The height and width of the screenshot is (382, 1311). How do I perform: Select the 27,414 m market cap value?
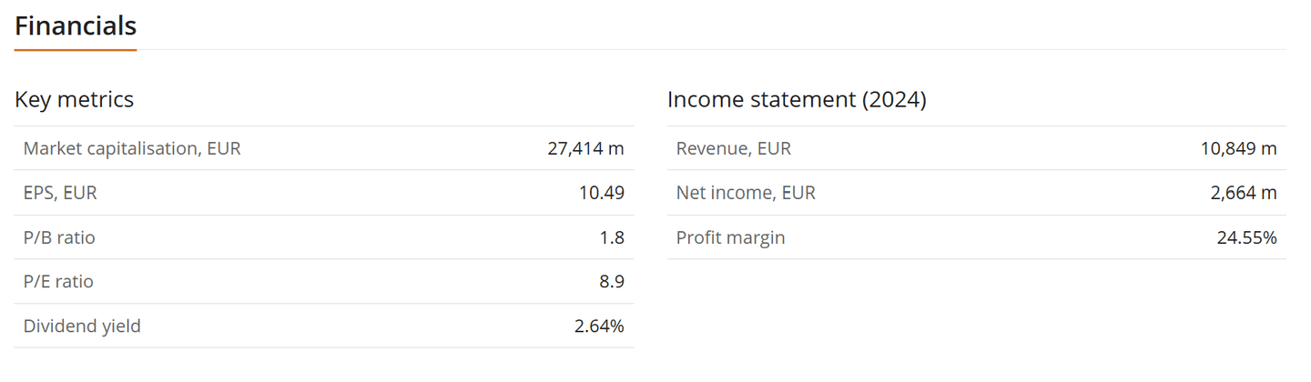tap(585, 148)
